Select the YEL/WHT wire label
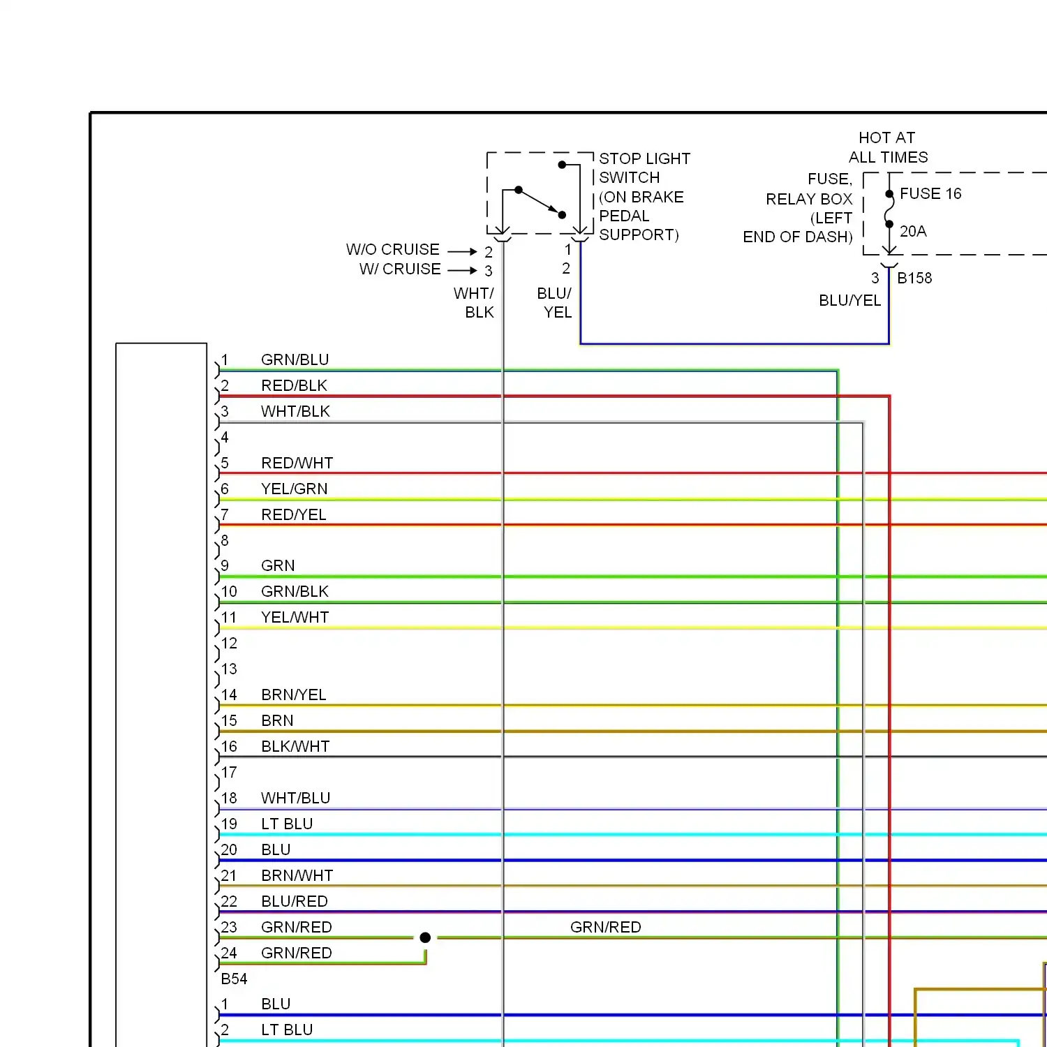This screenshot has width=1047, height=1047. pyautogui.click(x=295, y=617)
